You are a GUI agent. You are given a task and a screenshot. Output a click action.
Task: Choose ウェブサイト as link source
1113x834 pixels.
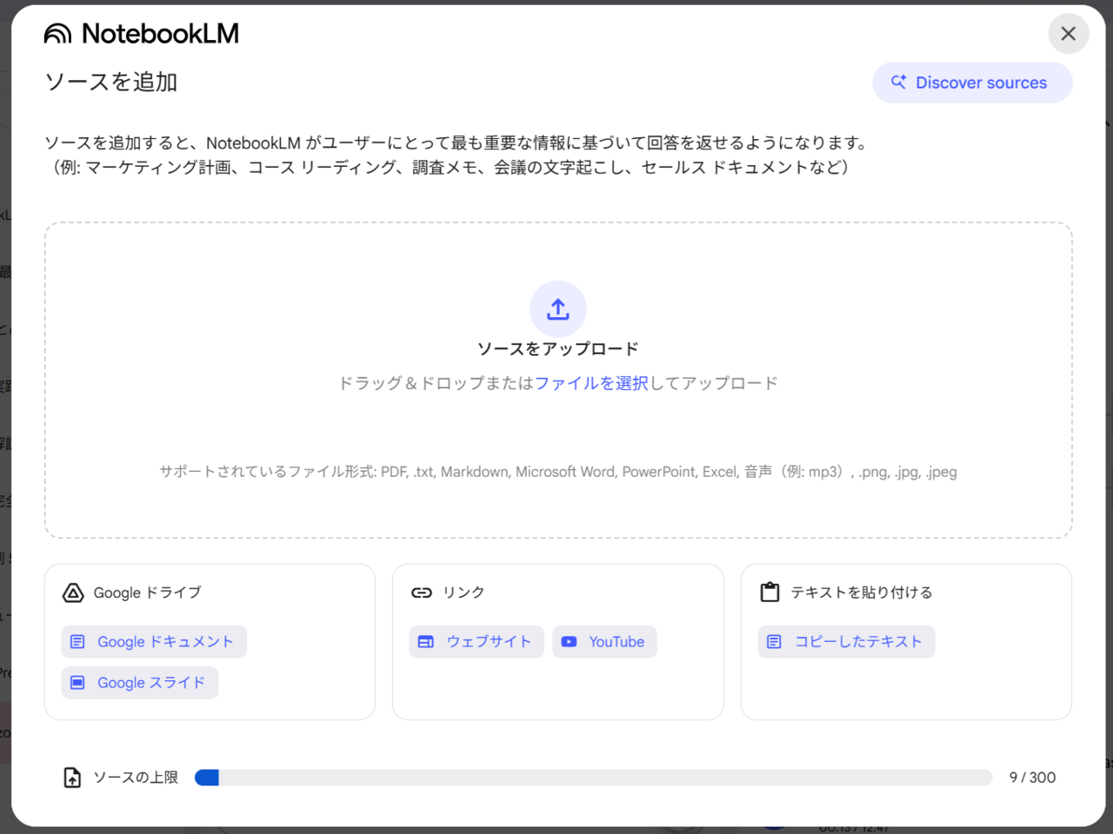477,642
